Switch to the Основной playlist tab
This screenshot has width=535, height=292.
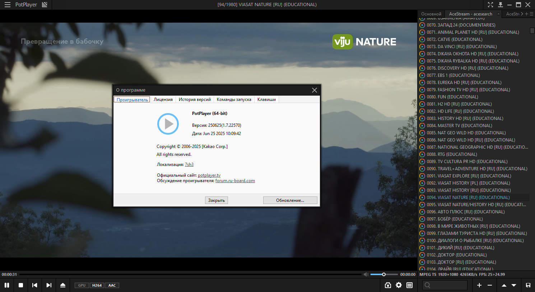click(431, 14)
